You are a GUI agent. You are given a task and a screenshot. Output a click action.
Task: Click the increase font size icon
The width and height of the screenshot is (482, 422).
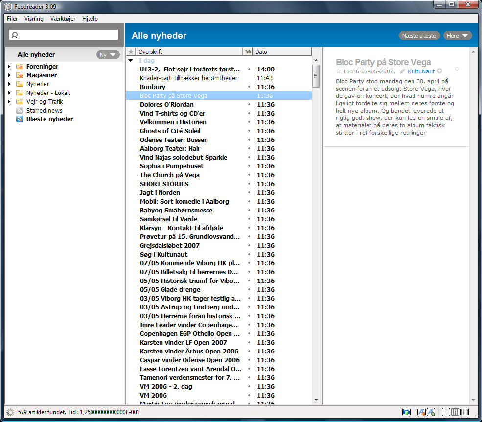coord(431,412)
